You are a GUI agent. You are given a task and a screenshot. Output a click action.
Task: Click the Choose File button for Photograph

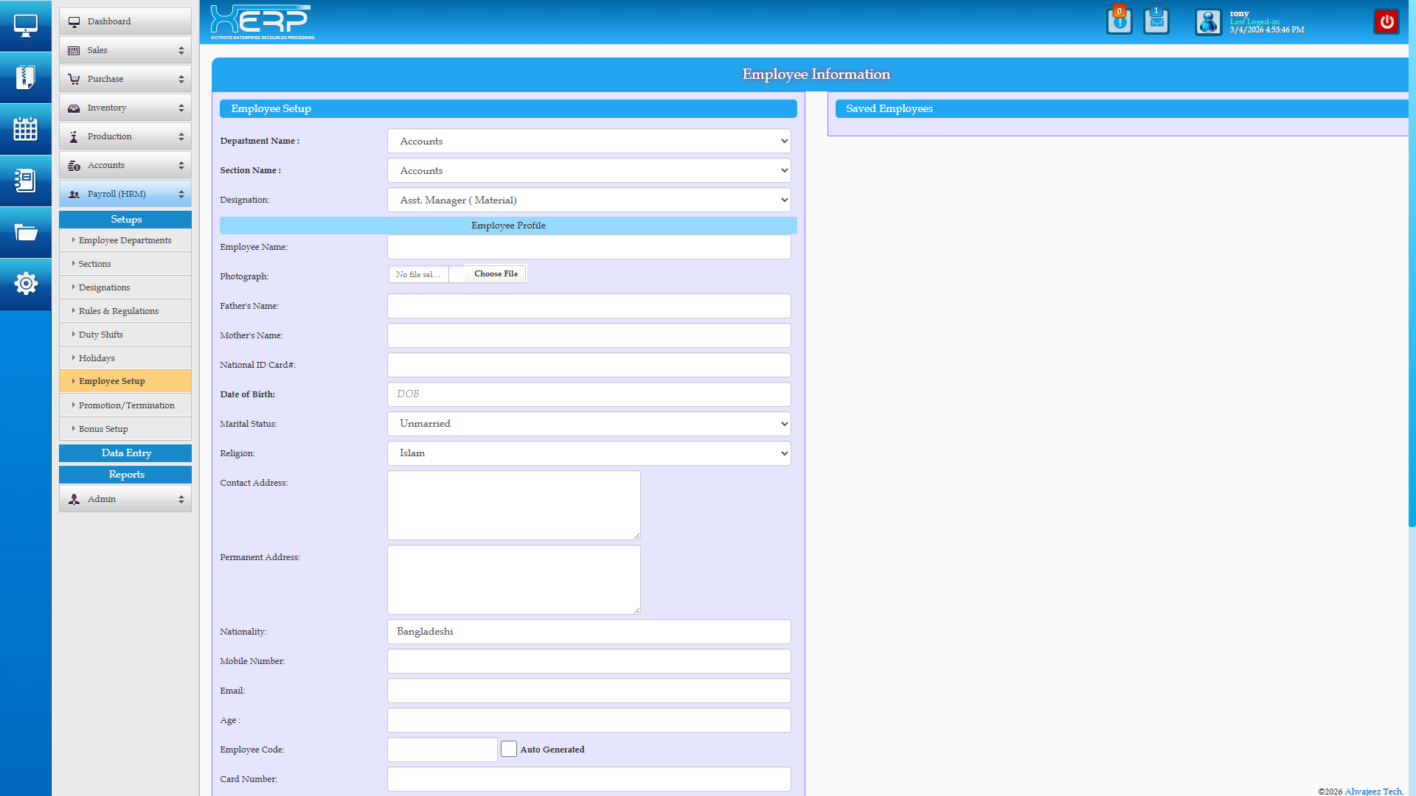496,274
